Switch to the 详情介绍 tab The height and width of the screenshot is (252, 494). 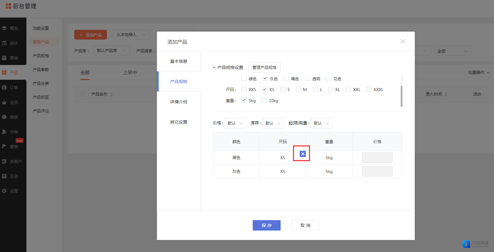coord(179,102)
